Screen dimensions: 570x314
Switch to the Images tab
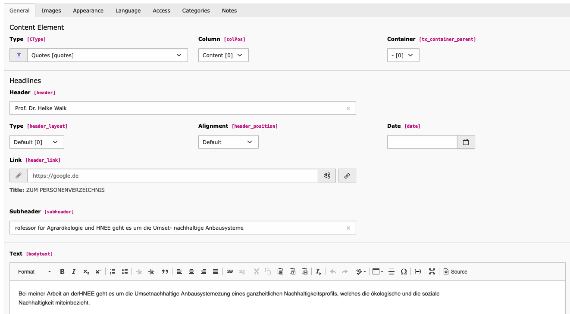coord(51,10)
